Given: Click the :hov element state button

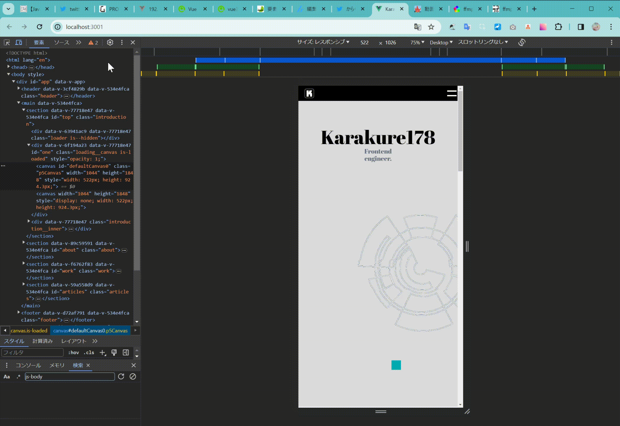Looking at the screenshot, I should click(73, 353).
